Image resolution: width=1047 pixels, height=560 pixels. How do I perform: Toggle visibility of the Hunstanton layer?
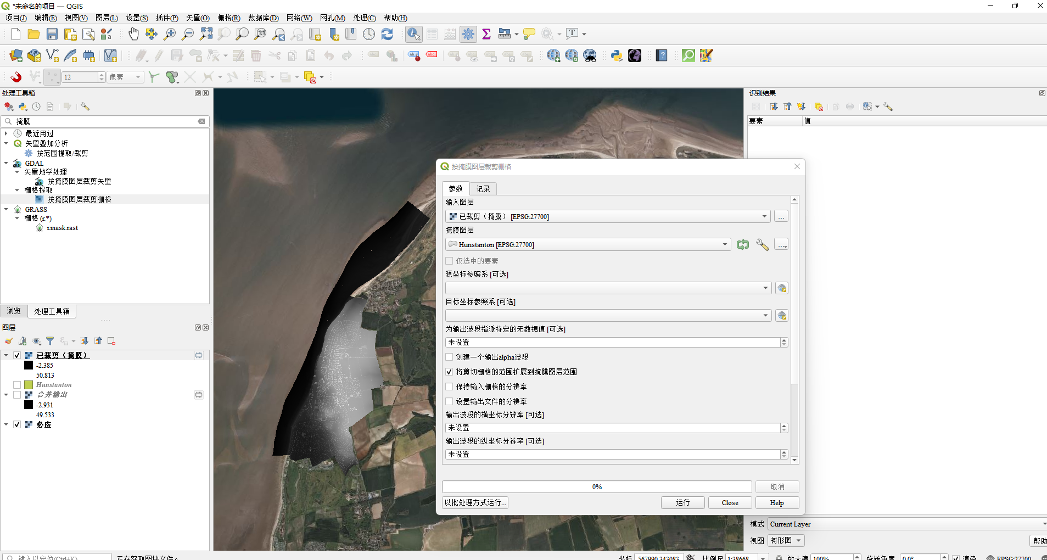click(x=17, y=385)
